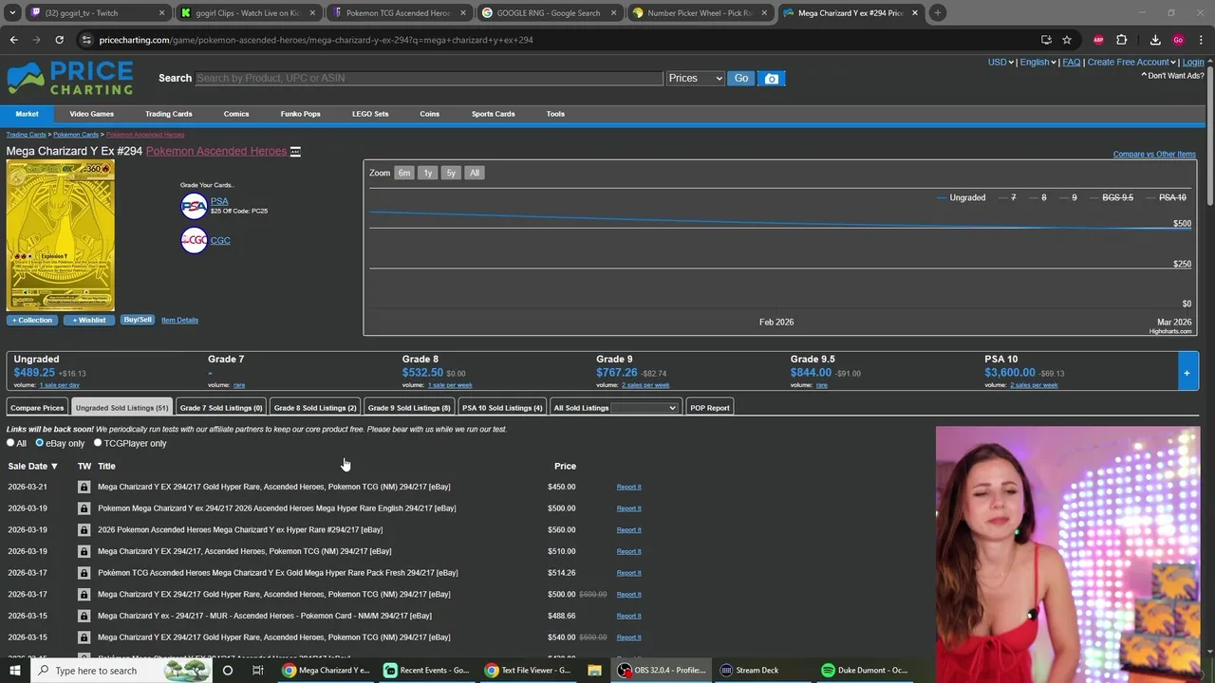
Task: Open the Funko Pops menu
Action: [x=300, y=114]
